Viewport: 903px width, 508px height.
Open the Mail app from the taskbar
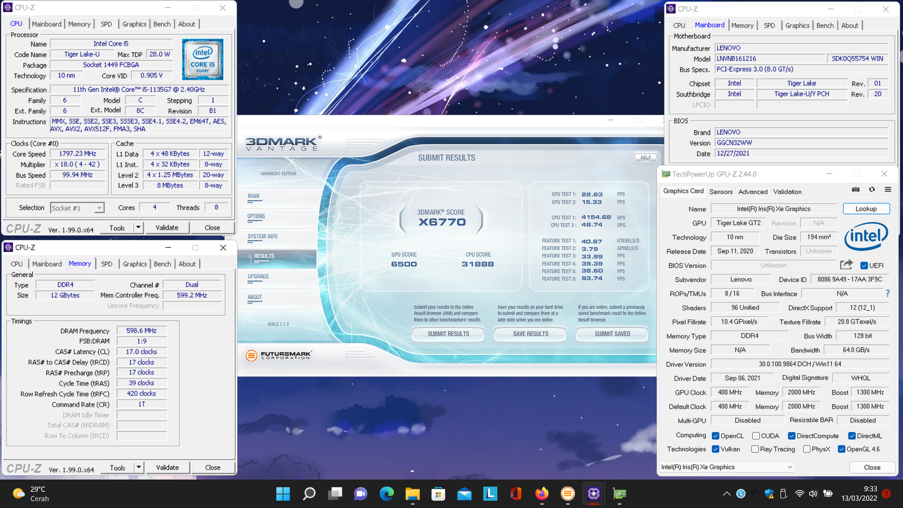(x=464, y=494)
